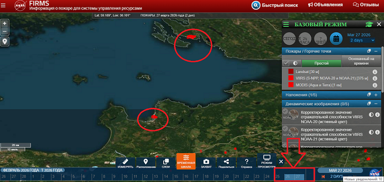Click the fires layer opacity half-circle icon
Image resolution: width=384 pixels, height=182 pixels.
point(295,63)
